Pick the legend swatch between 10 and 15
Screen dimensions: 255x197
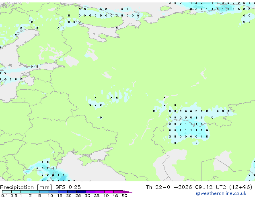[x=53, y=192]
